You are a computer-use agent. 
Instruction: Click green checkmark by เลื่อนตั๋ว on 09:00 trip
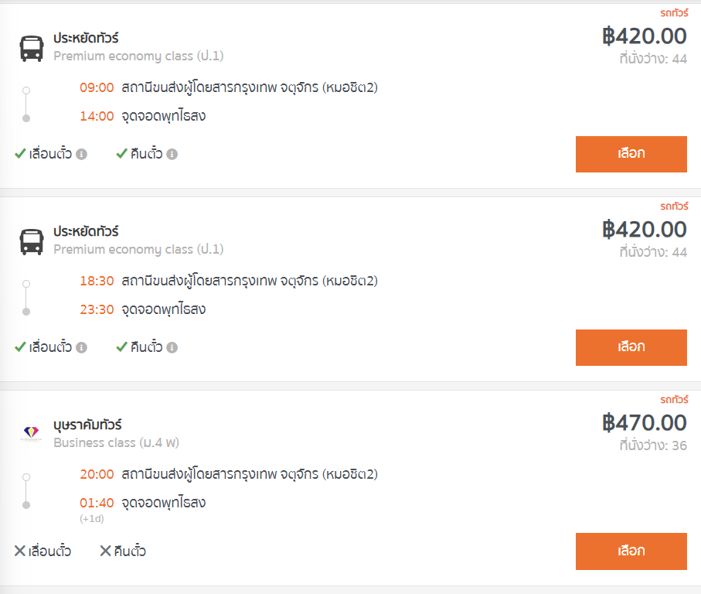(x=20, y=154)
